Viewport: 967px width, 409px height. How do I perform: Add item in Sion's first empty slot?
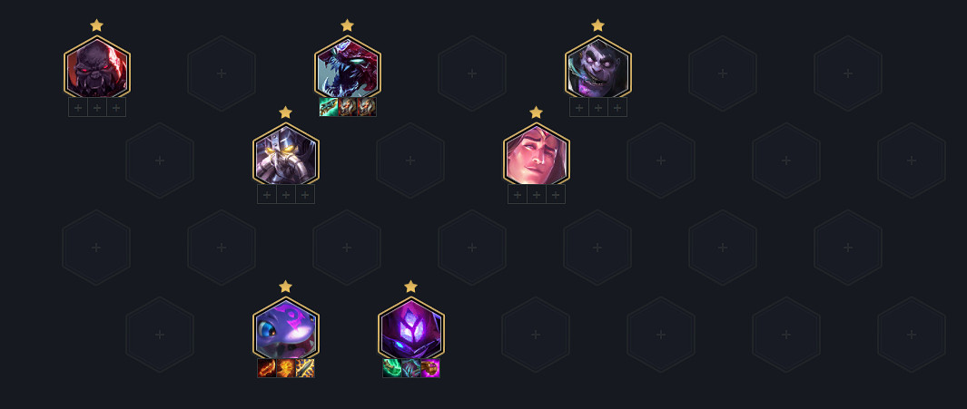click(78, 107)
